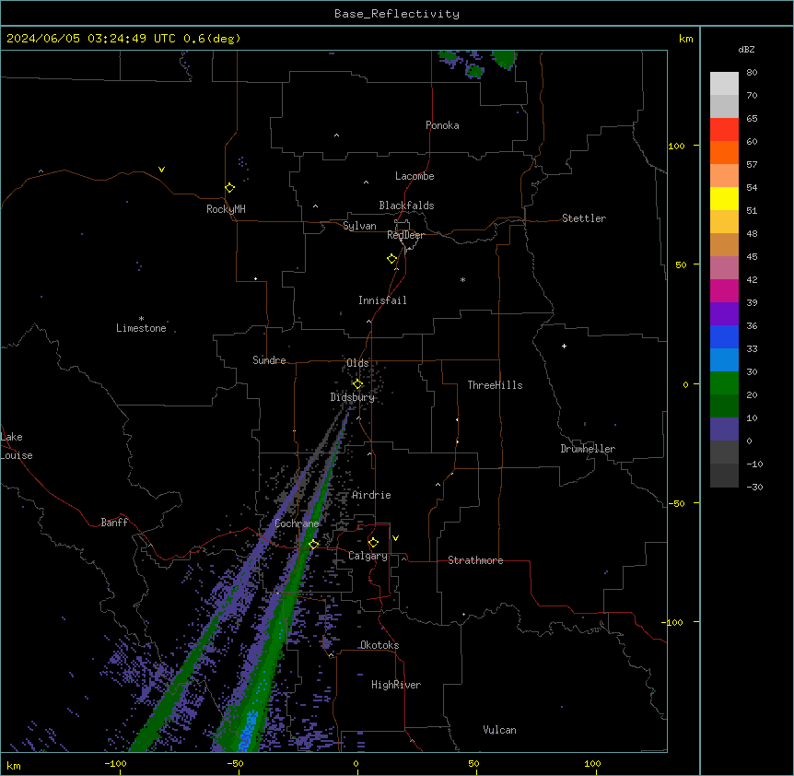The width and height of the screenshot is (794, 776).
Task: Click the Sylvan label
Action: tap(359, 226)
